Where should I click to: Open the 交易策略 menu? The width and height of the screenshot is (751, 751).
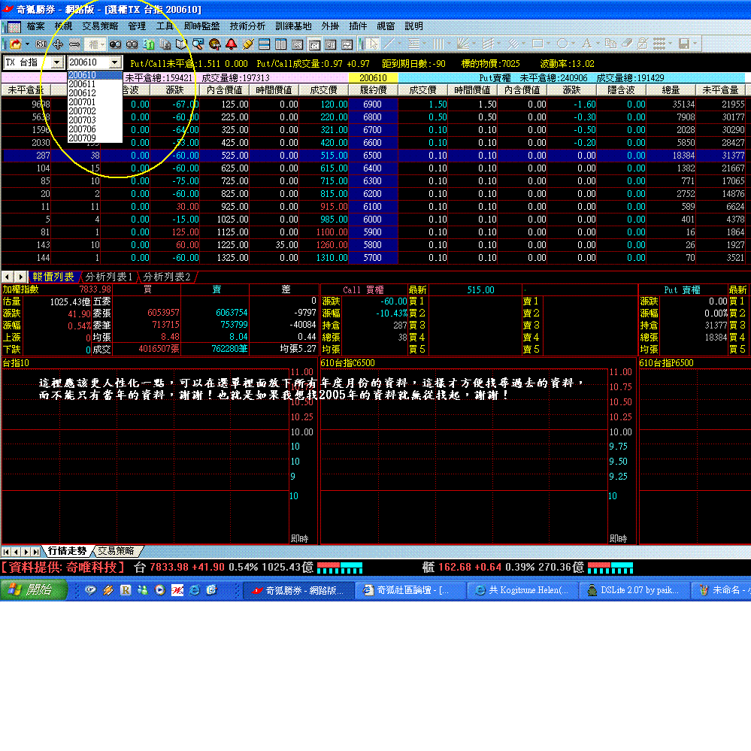point(100,26)
